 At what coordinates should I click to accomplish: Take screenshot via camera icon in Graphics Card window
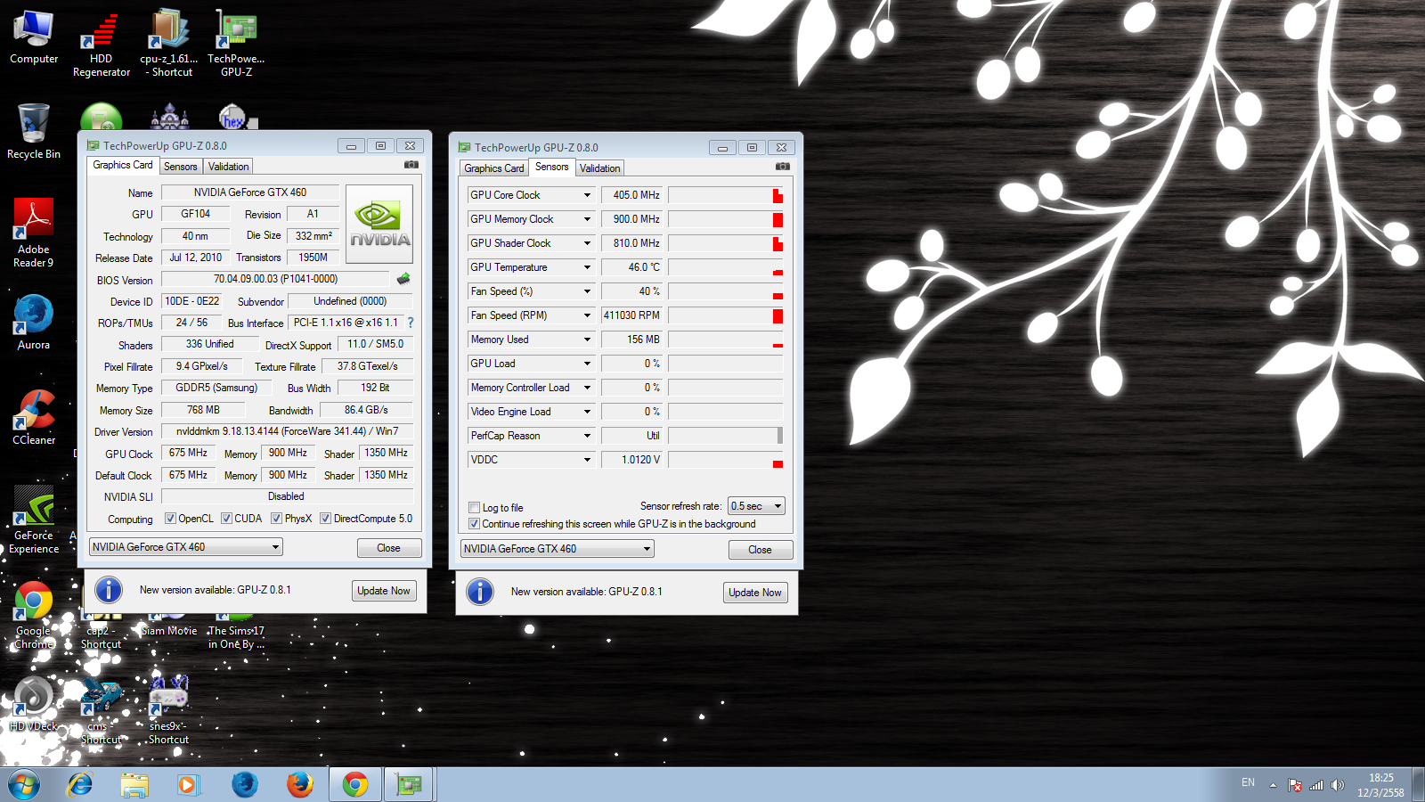click(411, 165)
